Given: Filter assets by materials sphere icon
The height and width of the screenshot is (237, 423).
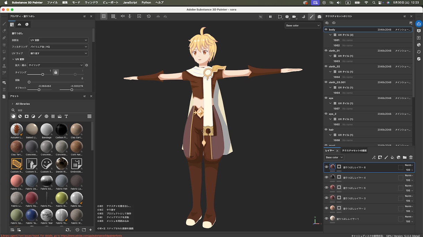Looking at the screenshot, I should tap(14, 116).
